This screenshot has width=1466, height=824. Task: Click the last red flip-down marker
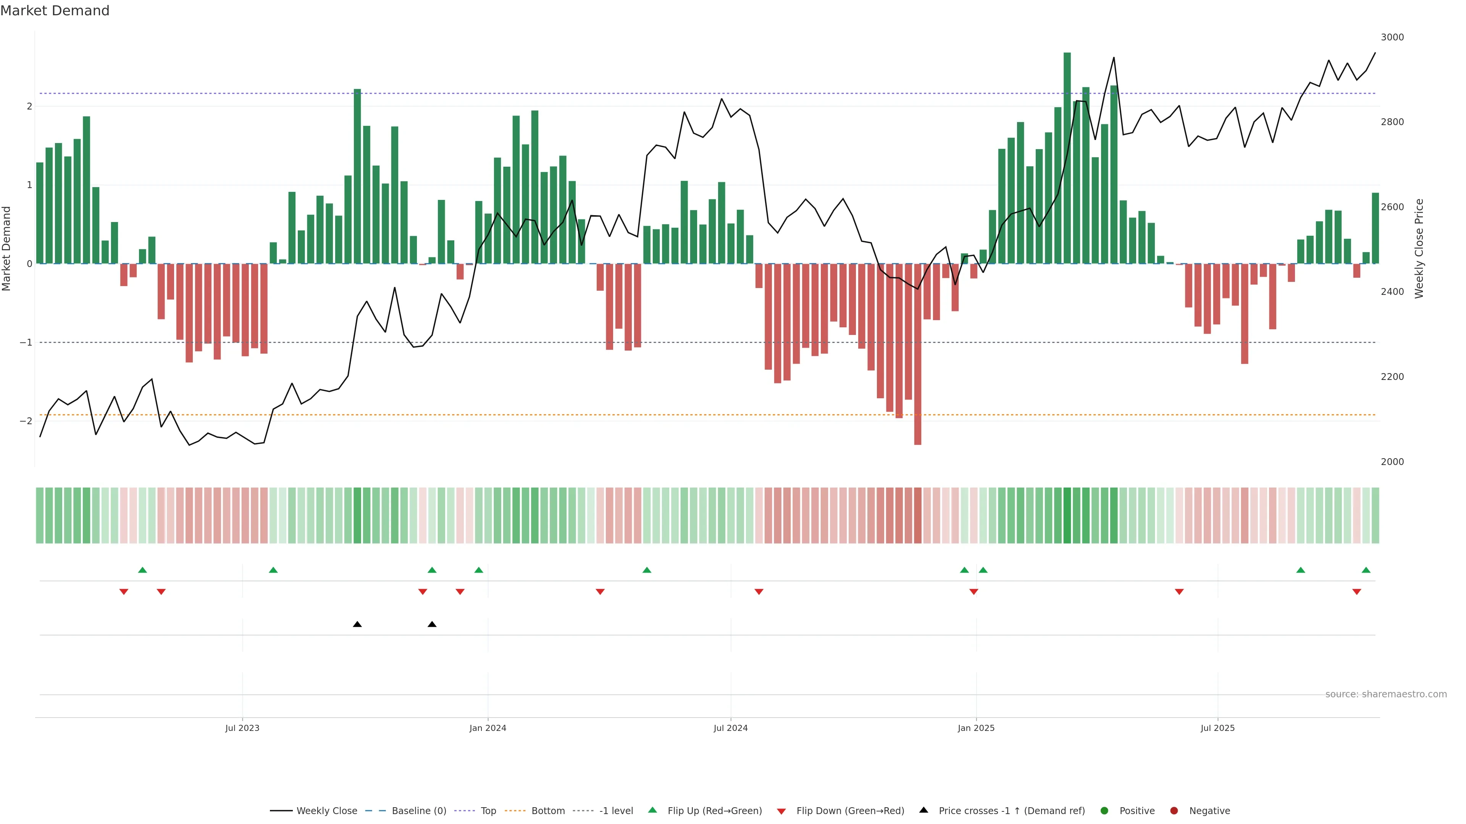click(1357, 592)
